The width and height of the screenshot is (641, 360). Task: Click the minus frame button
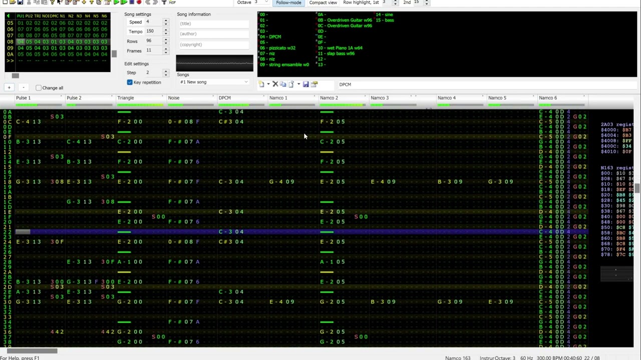23,87
